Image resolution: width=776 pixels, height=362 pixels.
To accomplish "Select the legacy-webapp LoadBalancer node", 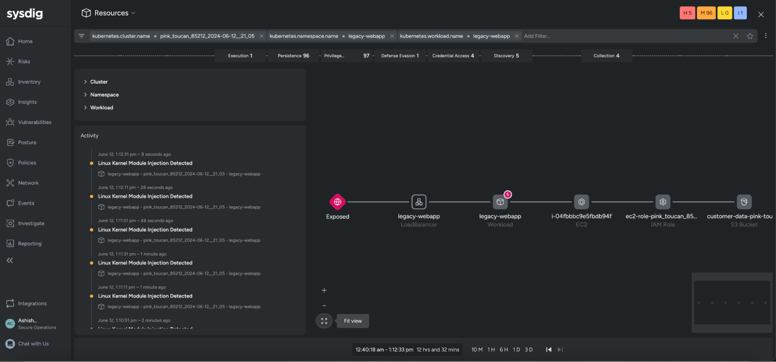I will coord(419,202).
